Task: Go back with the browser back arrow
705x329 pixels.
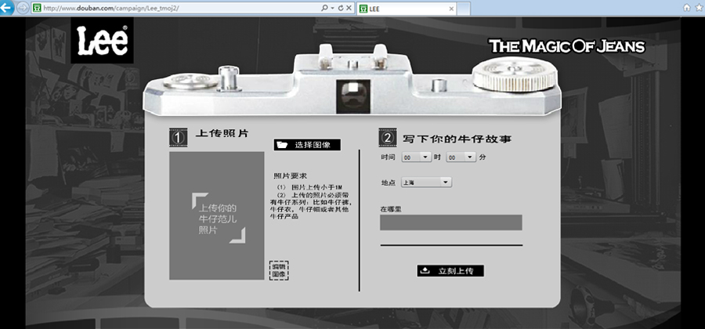Action: pos(6,8)
